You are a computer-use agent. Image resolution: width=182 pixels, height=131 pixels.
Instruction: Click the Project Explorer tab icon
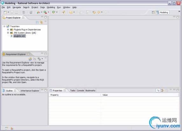coord(4,17)
